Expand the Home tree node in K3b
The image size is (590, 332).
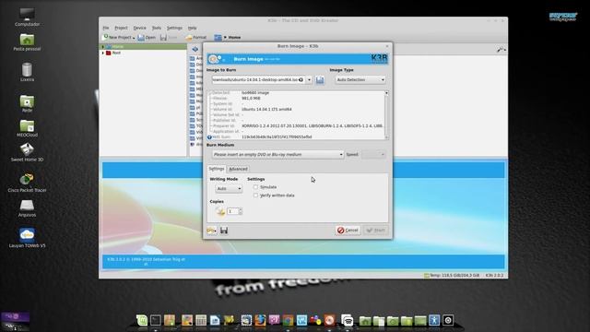point(103,47)
